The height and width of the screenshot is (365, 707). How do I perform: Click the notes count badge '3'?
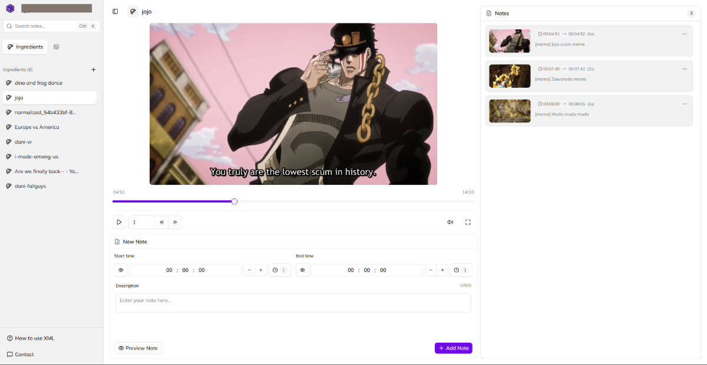click(x=691, y=13)
